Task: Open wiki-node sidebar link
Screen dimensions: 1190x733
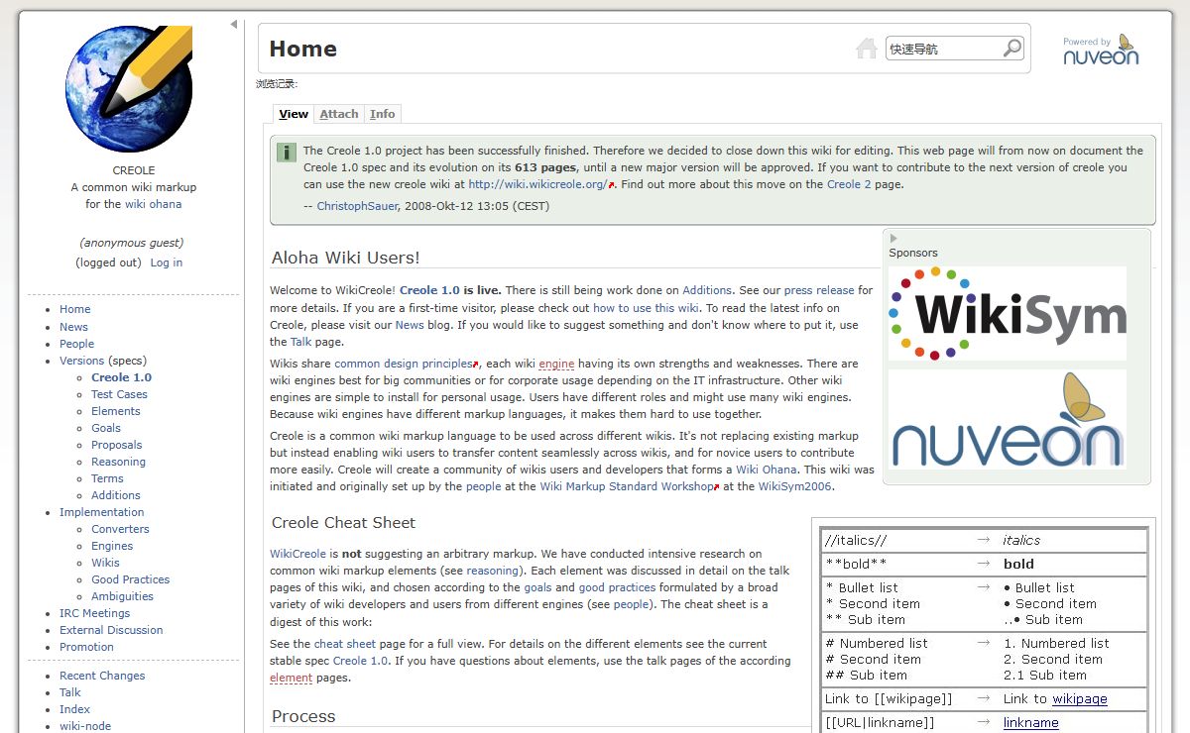Action: coord(85,726)
